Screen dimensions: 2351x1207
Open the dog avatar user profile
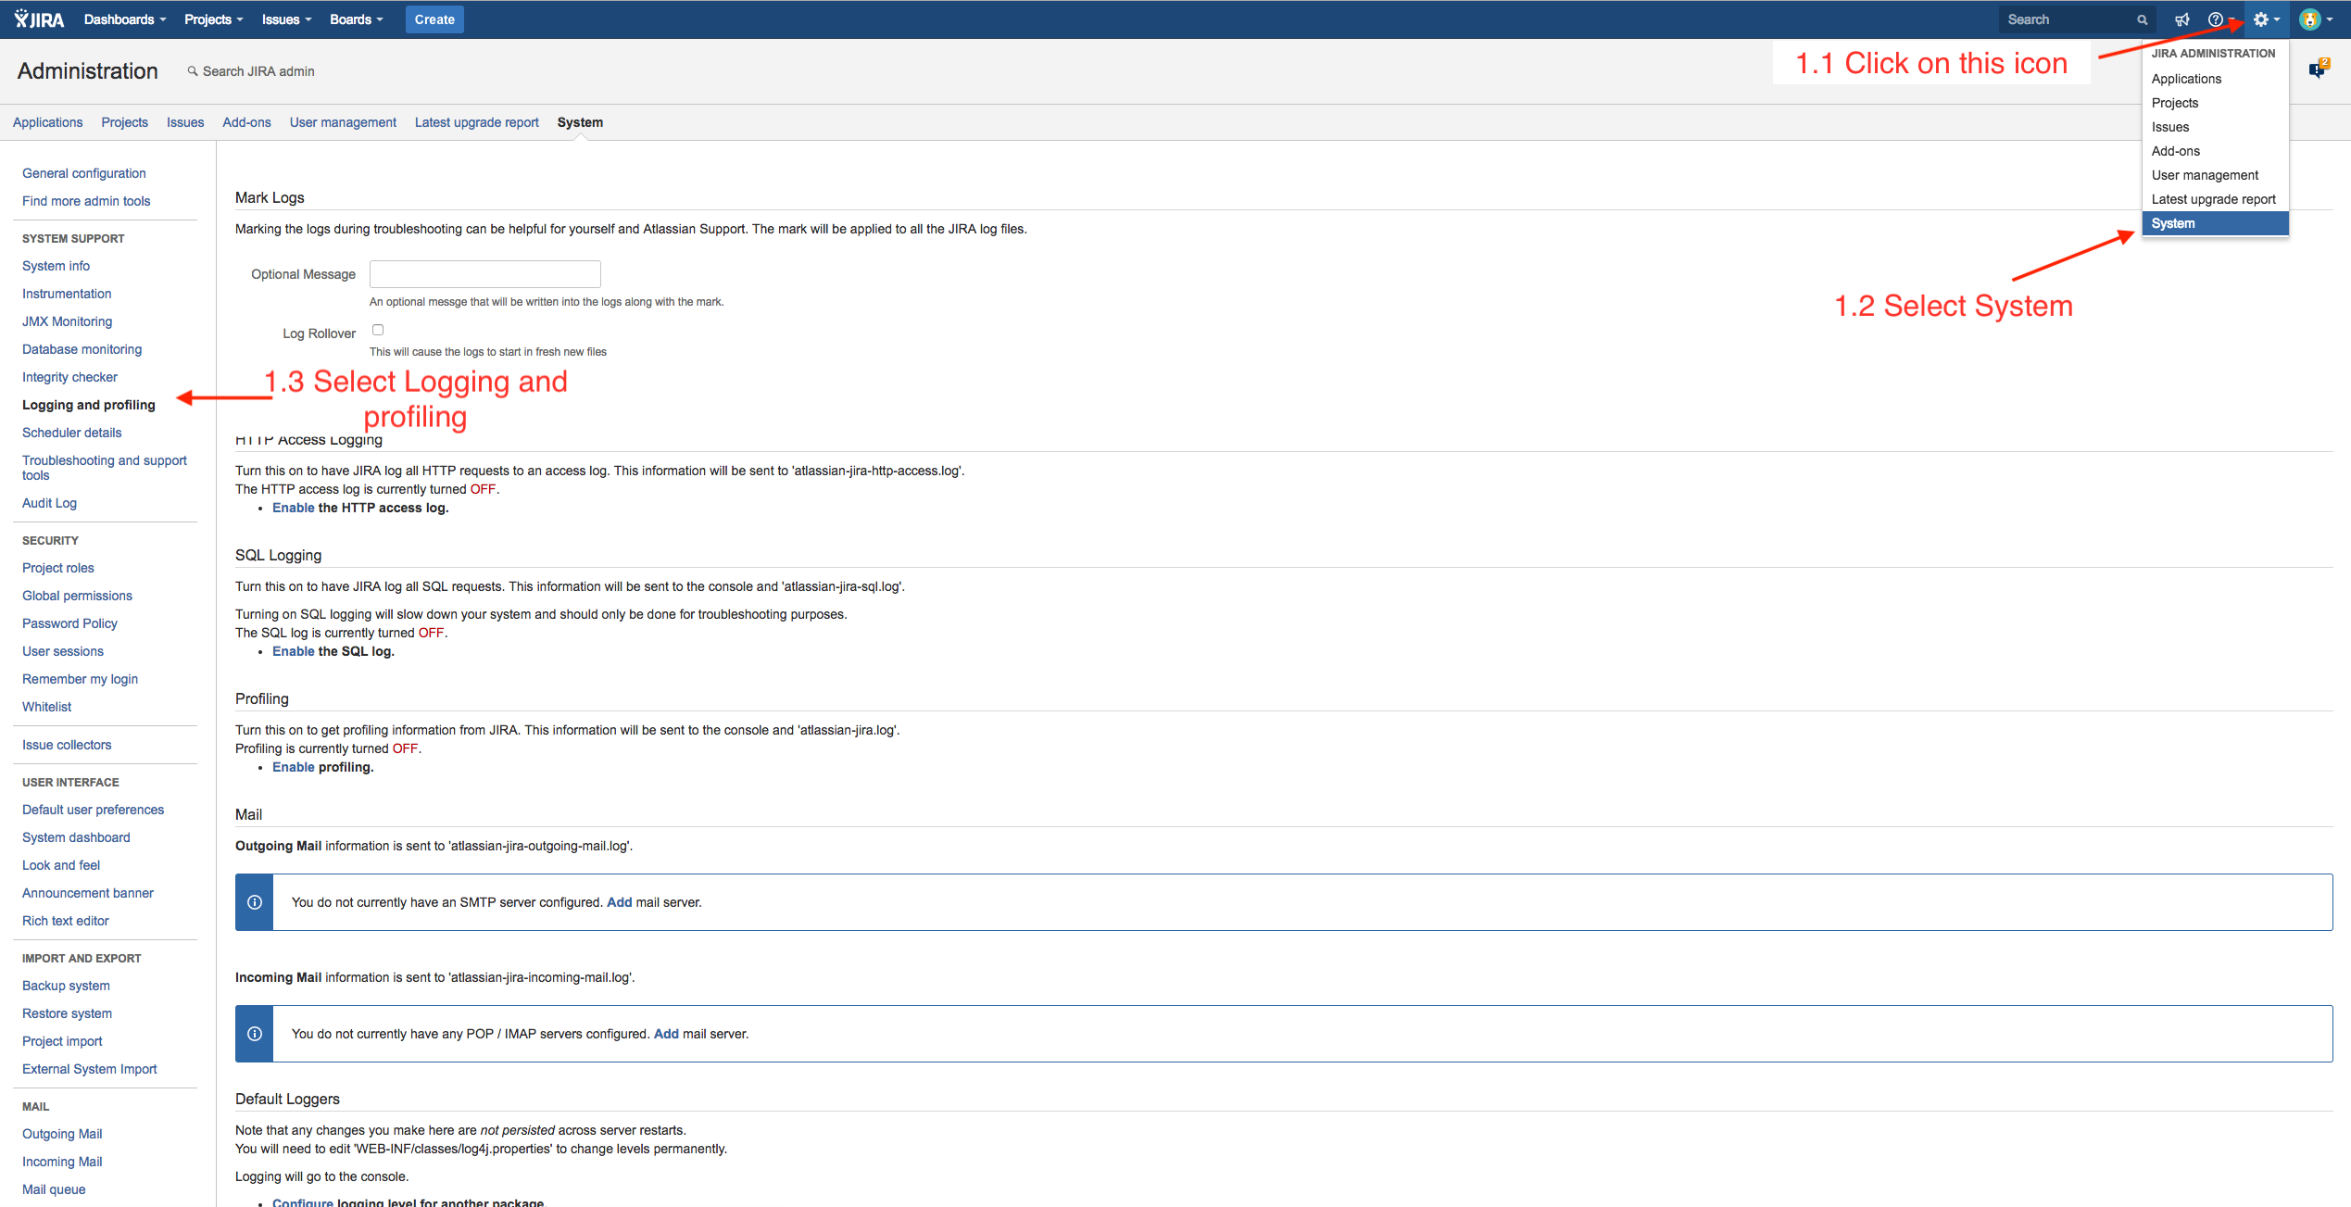click(2310, 19)
